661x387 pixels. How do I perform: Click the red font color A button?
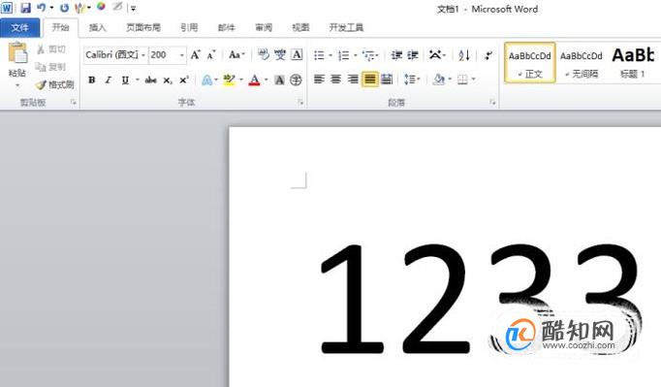pyautogui.click(x=254, y=80)
